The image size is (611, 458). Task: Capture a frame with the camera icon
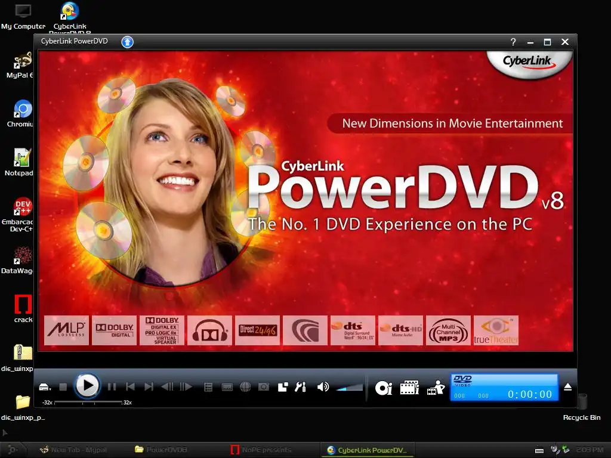click(x=264, y=386)
